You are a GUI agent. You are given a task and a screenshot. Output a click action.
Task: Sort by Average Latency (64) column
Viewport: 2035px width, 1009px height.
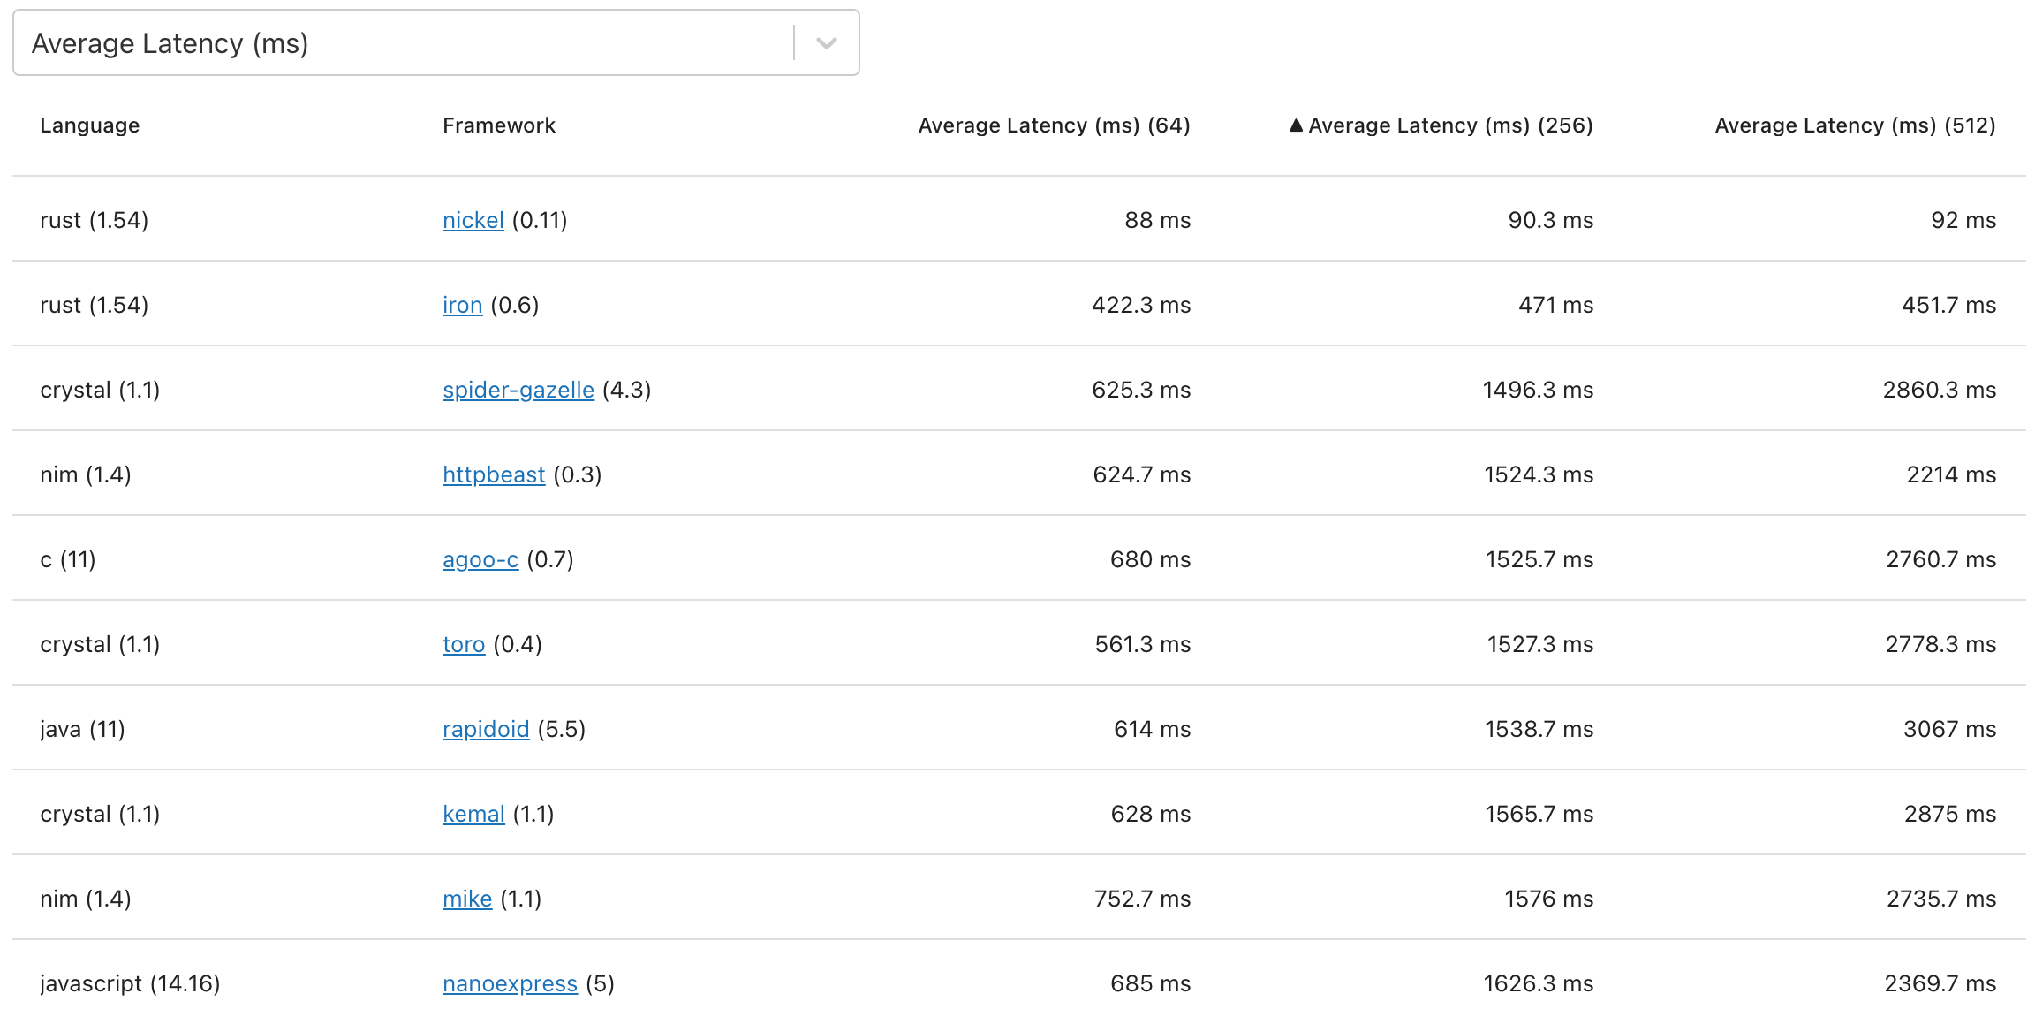click(x=1054, y=125)
